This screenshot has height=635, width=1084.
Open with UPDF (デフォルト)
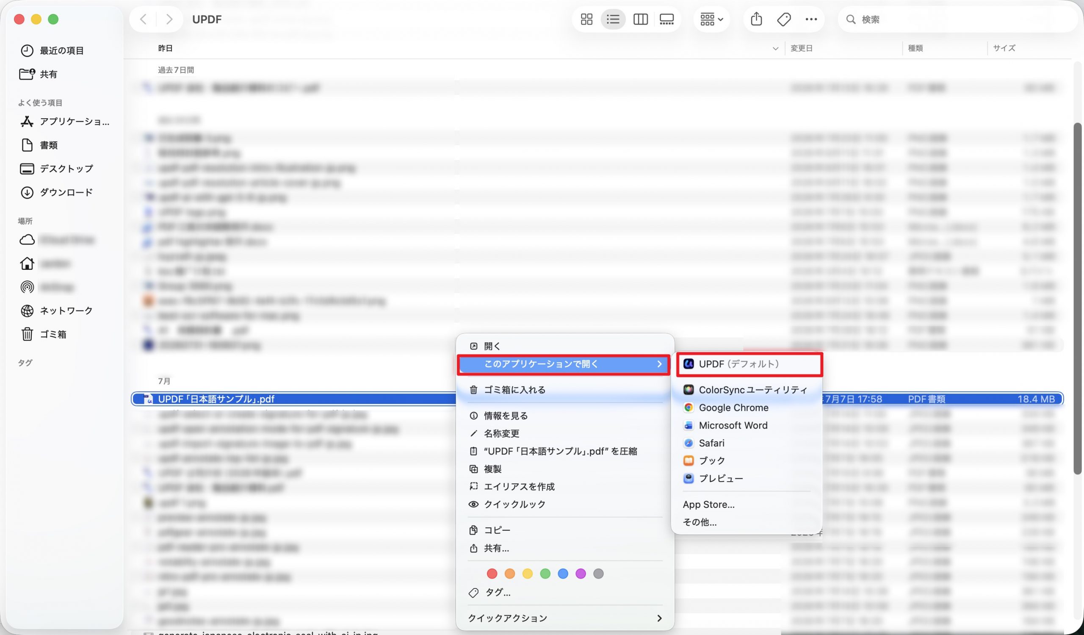749,364
